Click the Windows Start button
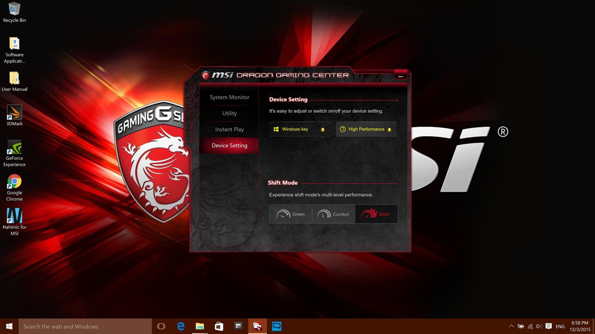 (x=9, y=326)
